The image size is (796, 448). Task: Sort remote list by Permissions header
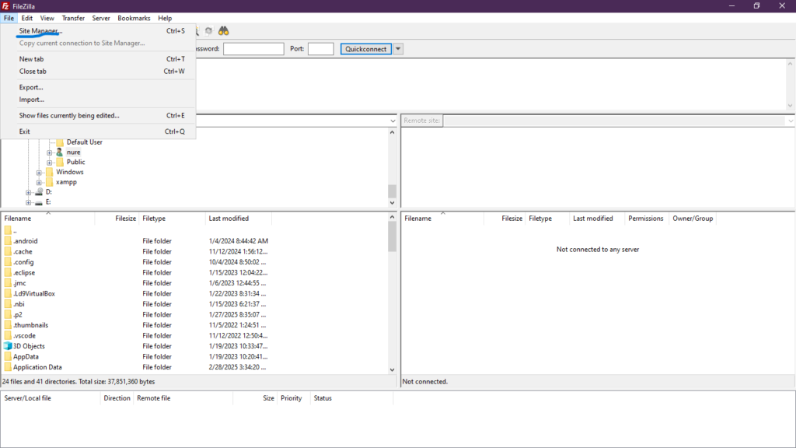coord(646,219)
